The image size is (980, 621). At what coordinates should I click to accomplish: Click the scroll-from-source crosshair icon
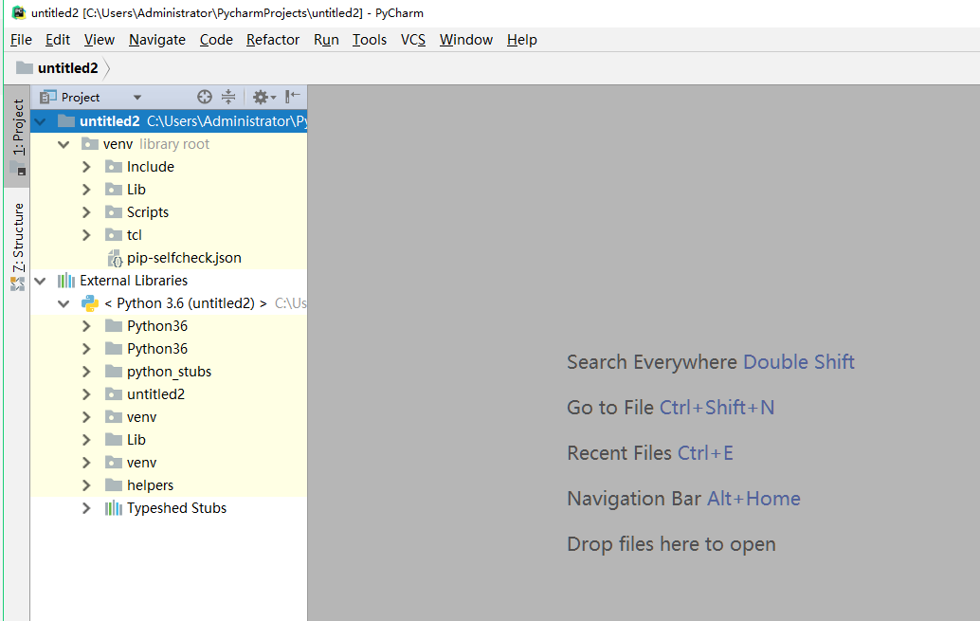click(205, 97)
